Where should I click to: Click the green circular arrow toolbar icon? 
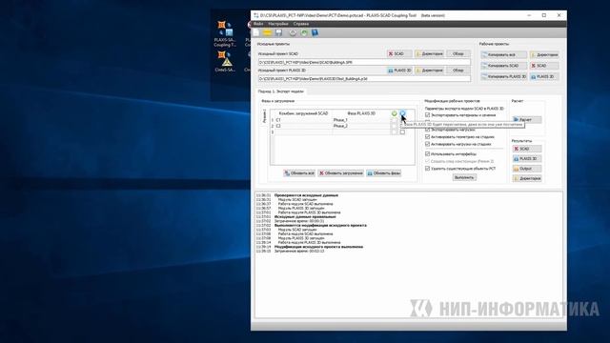pos(304,33)
